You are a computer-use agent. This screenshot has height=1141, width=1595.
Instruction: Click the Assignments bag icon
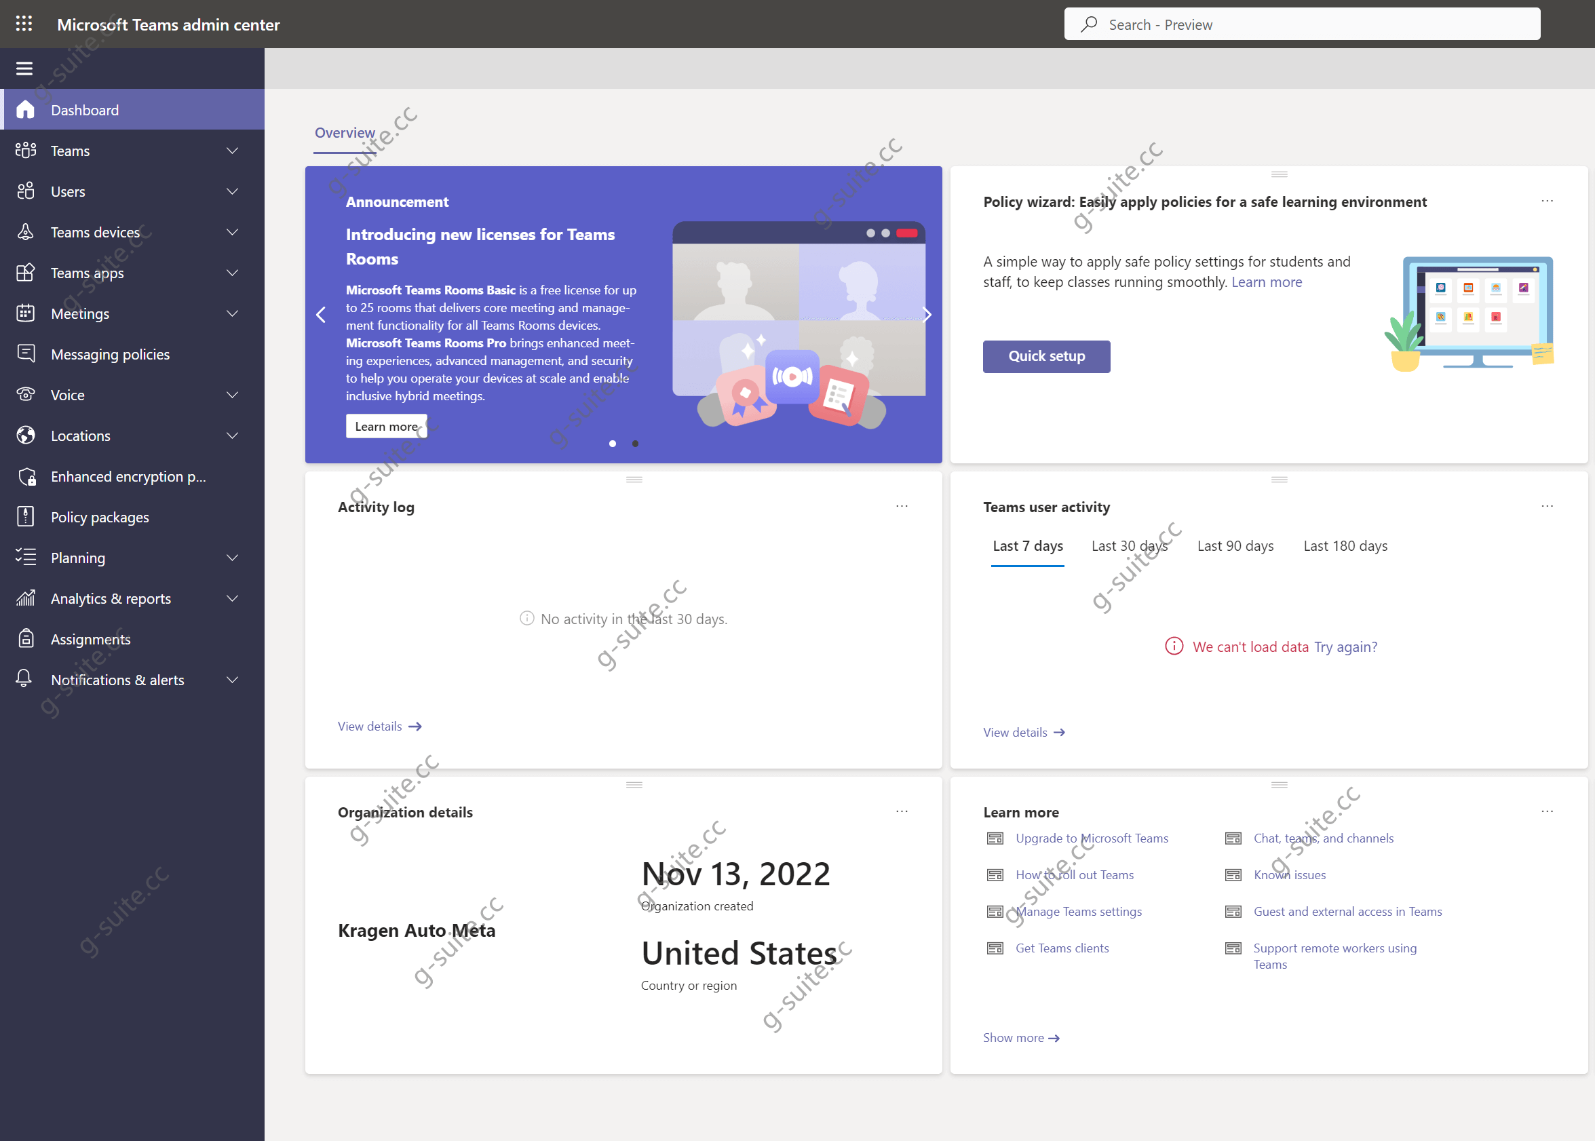pyautogui.click(x=25, y=638)
